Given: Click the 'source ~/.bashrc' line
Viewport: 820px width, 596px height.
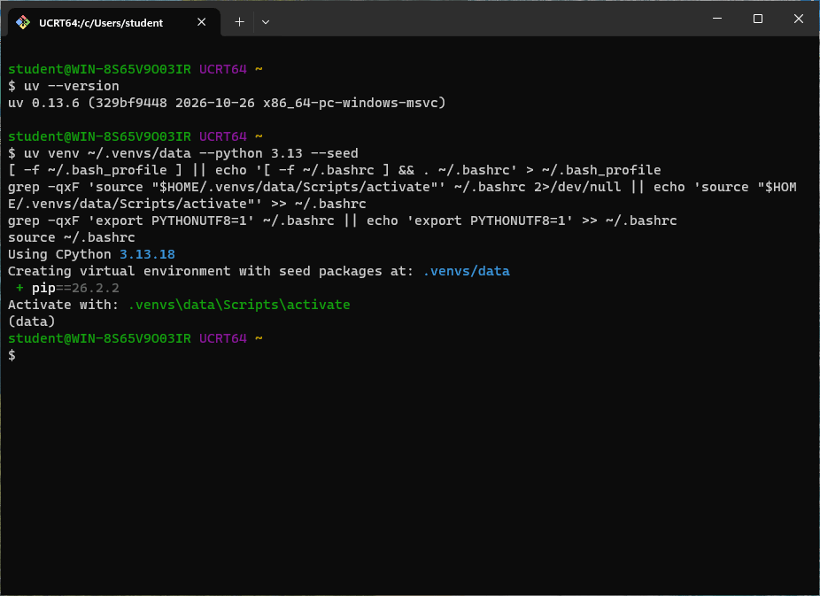Looking at the screenshot, I should click(x=72, y=237).
